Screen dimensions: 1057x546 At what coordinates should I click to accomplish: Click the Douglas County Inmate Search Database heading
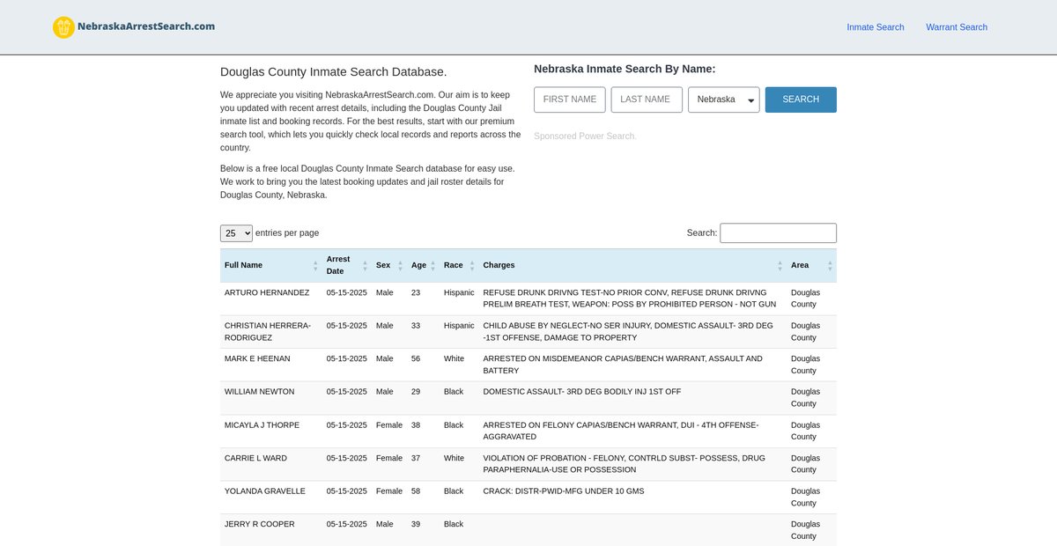coord(334,71)
